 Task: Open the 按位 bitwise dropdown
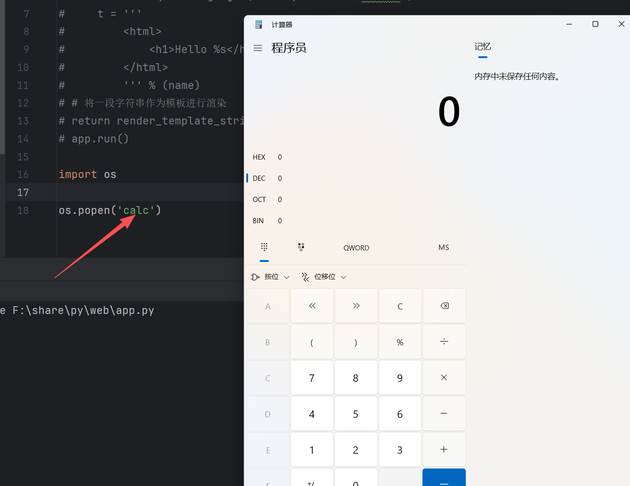[x=270, y=277]
